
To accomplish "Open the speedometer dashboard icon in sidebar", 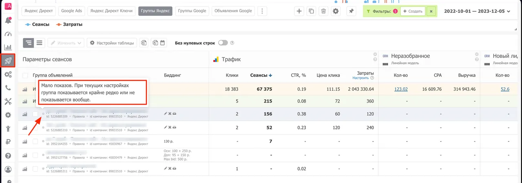I will tap(8, 34).
